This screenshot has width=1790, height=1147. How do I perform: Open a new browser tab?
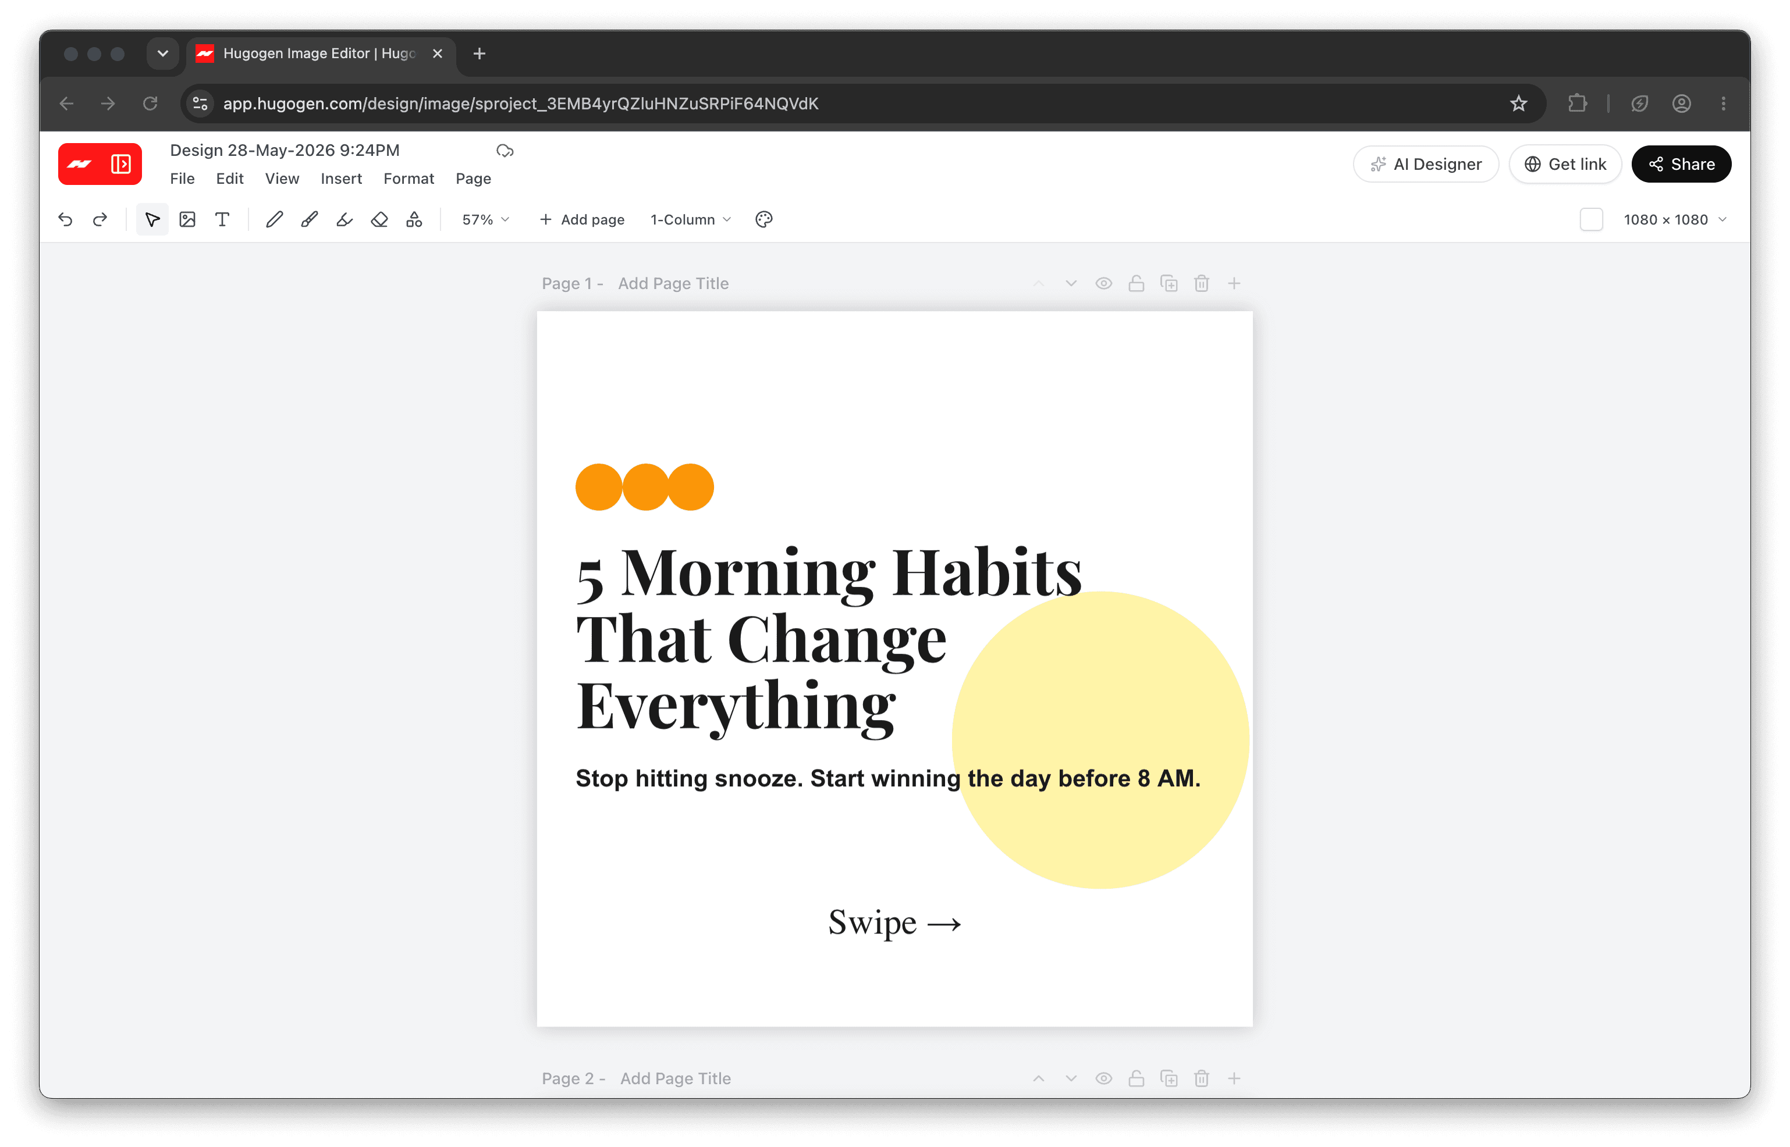(x=479, y=54)
